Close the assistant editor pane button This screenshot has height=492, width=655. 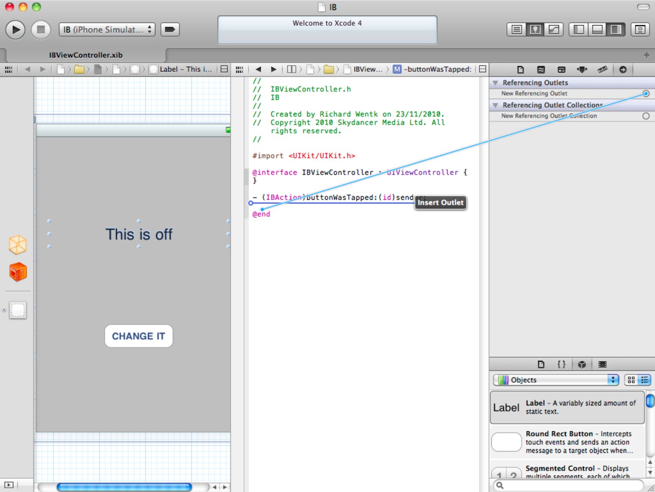(483, 69)
